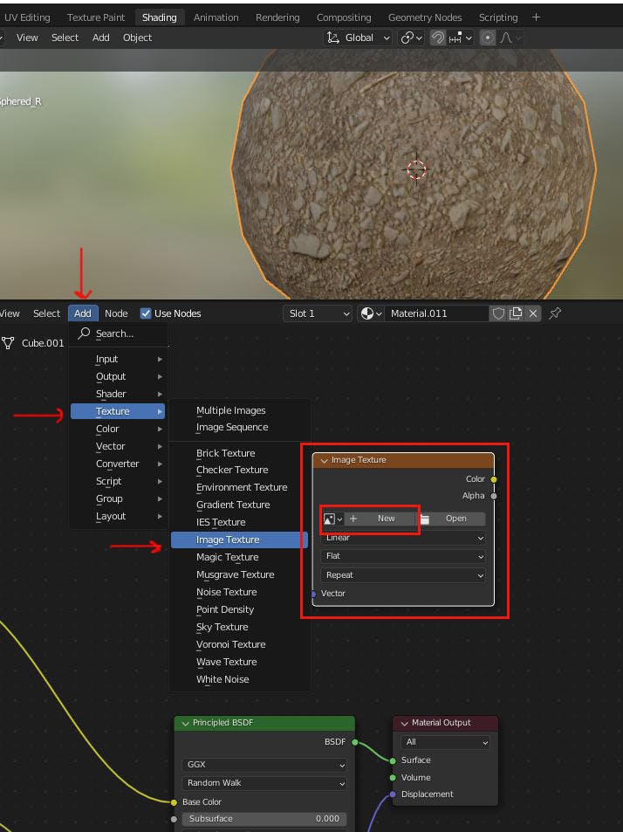Image resolution: width=623 pixels, height=832 pixels.
Task: Unlink material with the X icon
Action: click(533, 313)
